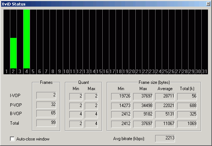The image size is (212, 146).
Task: Click overall average frame size 11067
Action: (x=165, y=124)
